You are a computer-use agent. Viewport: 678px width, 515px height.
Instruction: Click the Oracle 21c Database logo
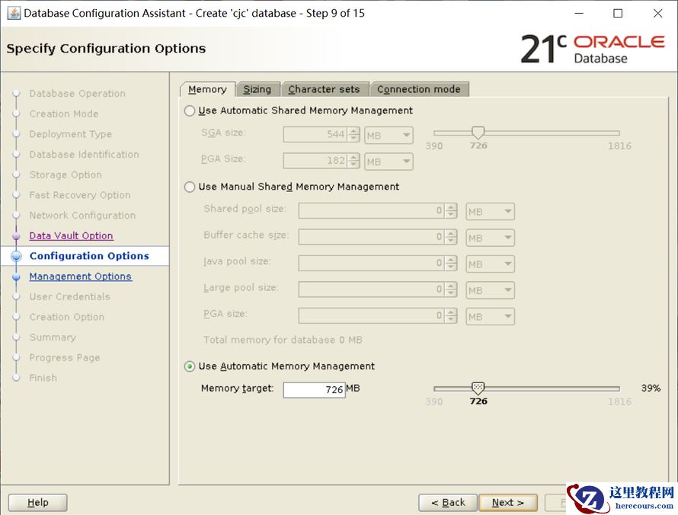tap(593, 49)
